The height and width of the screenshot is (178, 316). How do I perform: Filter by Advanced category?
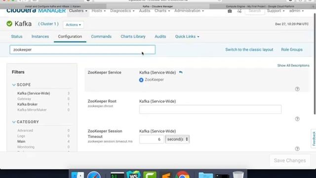pyautogui.click(x=25, y=131)
